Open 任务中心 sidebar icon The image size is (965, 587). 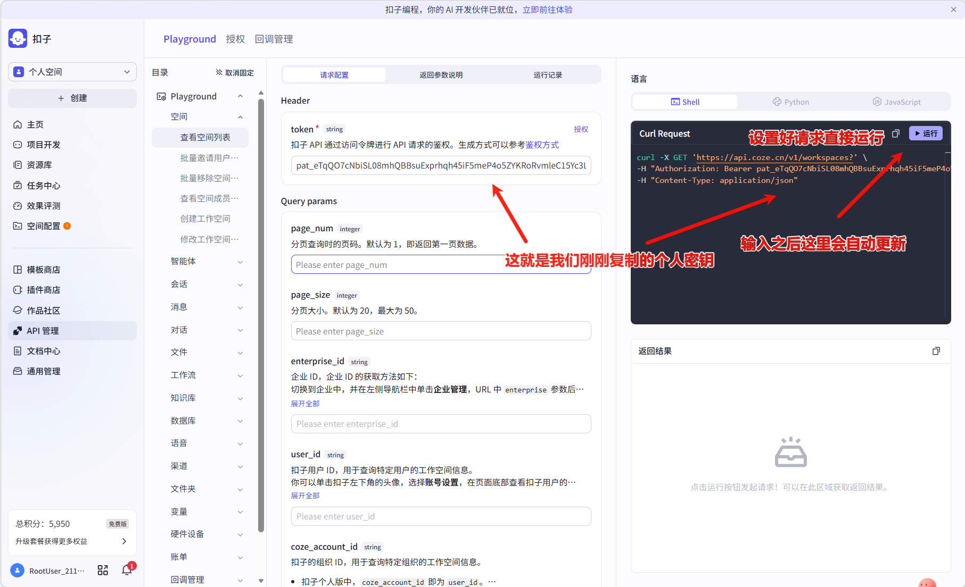(x=18, y=186)
